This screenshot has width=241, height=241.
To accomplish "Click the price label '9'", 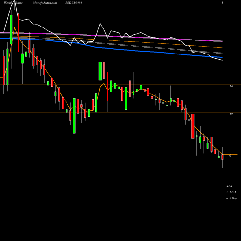I will (230, 156).
